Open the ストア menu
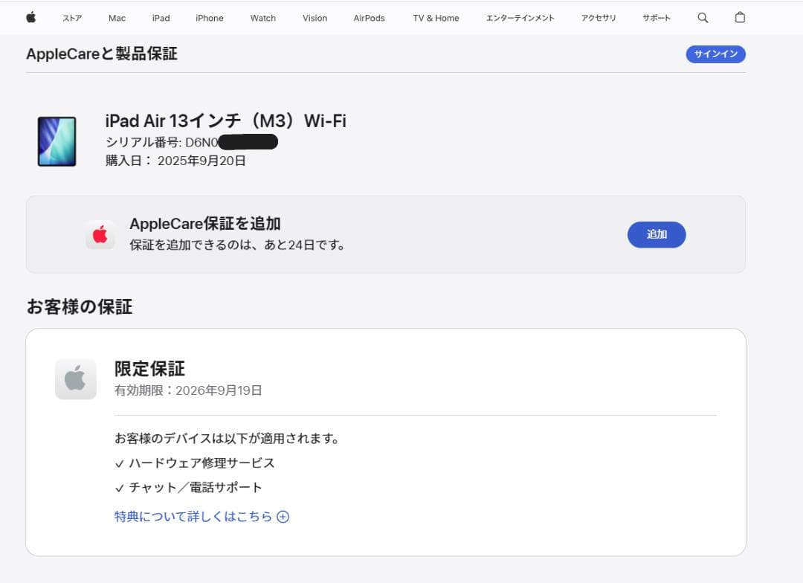The width and height of the screenshot is (803, 583). 72,18
